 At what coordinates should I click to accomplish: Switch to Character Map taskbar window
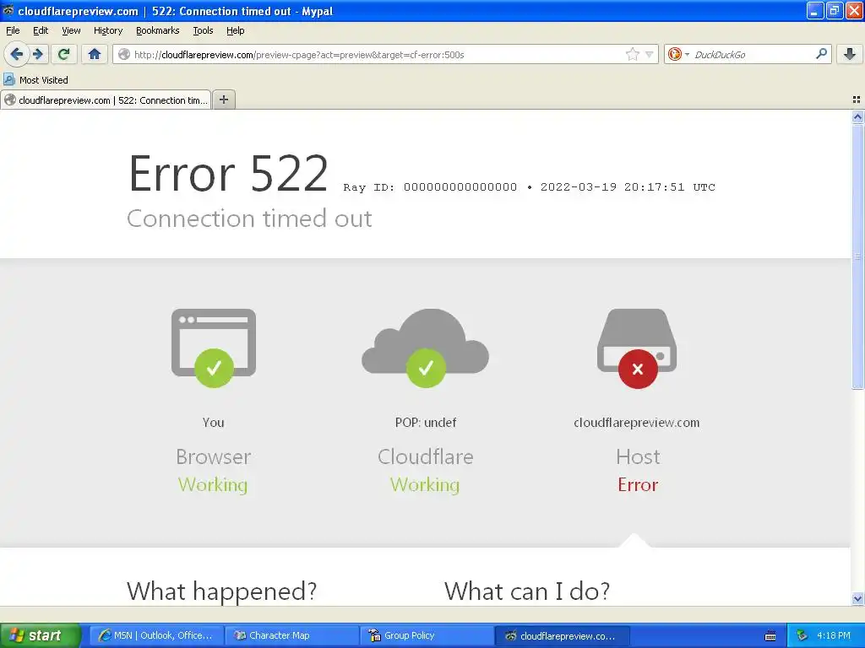pyautogui.click(x=291, y=635)
